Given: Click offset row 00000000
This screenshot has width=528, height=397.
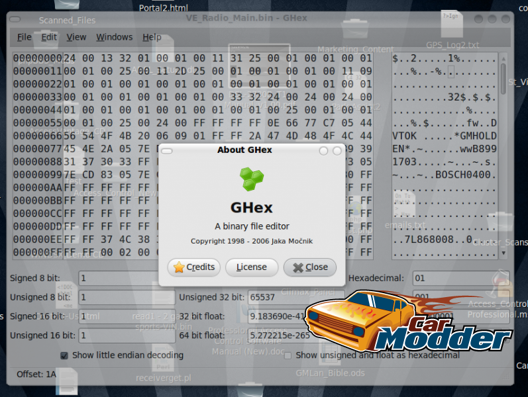Looking at the screenshot, I should pyautogui.click(x=38, y=58).
